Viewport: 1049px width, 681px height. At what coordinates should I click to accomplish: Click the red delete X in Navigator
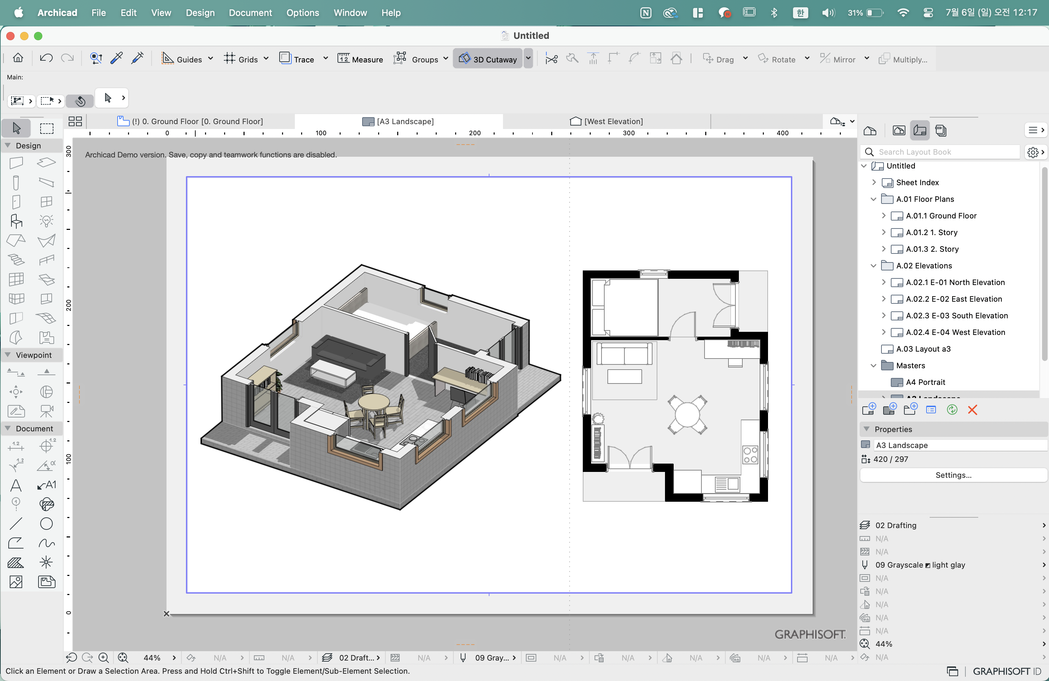(x=972, y=410)
